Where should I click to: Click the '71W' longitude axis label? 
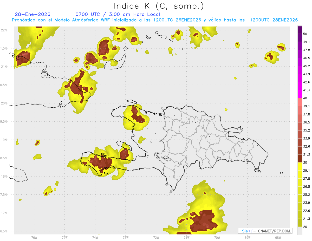(187, 238)
